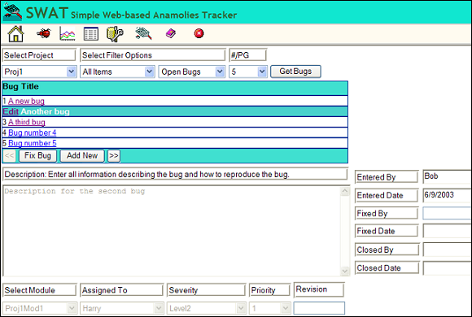Image resolution: width=472 pixels, height=317 pixels.
Task: Open the 'Bug number 5' link
Action: (33, 143)
